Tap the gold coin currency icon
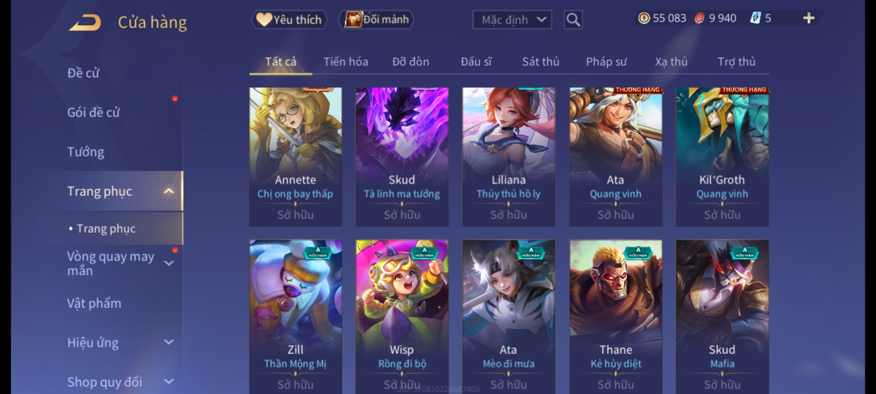 pyautogui.click(x=644, y=18)
